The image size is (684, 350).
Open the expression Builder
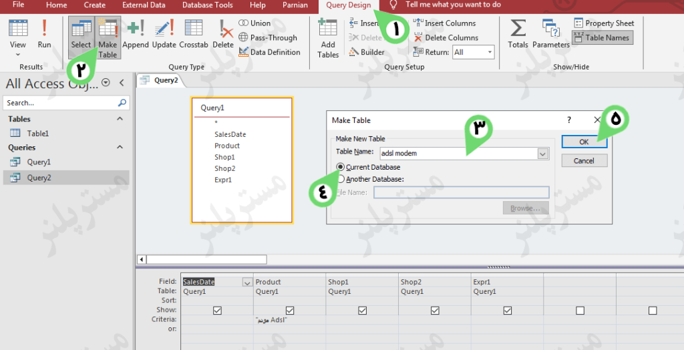click(367, 52)
